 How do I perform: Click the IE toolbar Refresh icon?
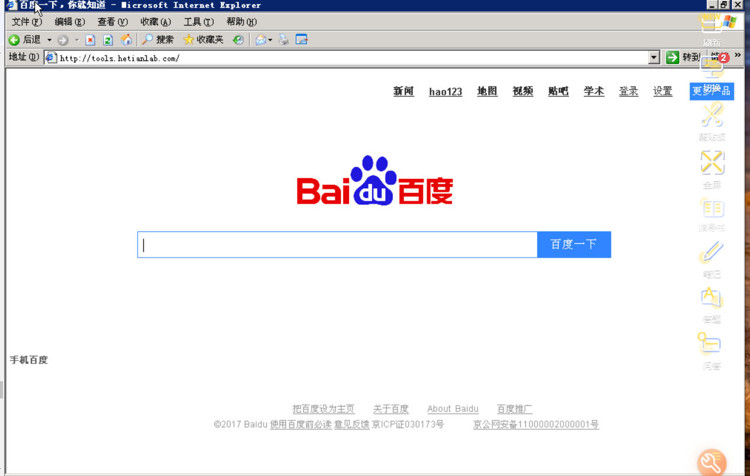point(108,40)
